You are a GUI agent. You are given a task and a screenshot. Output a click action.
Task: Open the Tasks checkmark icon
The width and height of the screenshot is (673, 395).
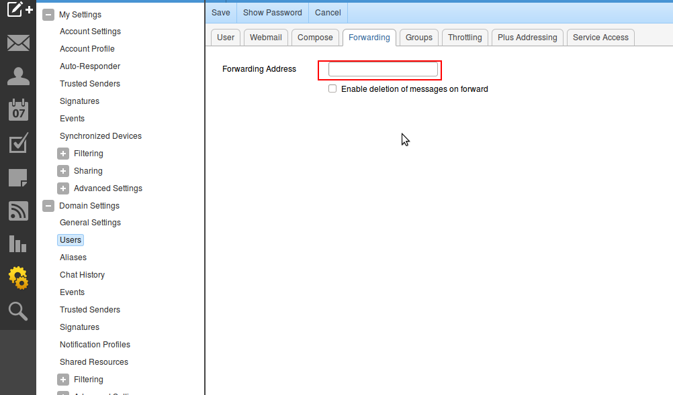pyautogui.click(x=18, y=143)
